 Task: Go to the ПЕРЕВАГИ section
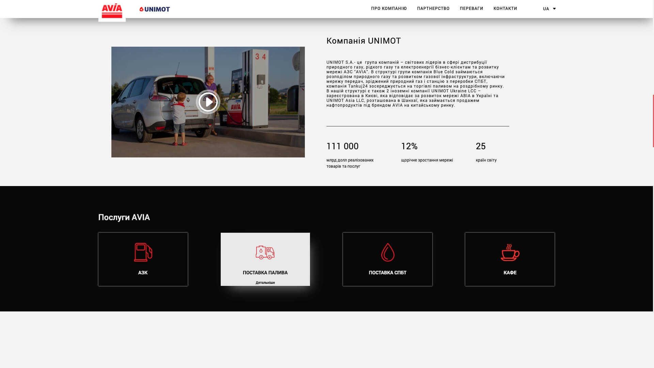pos(471,9)
